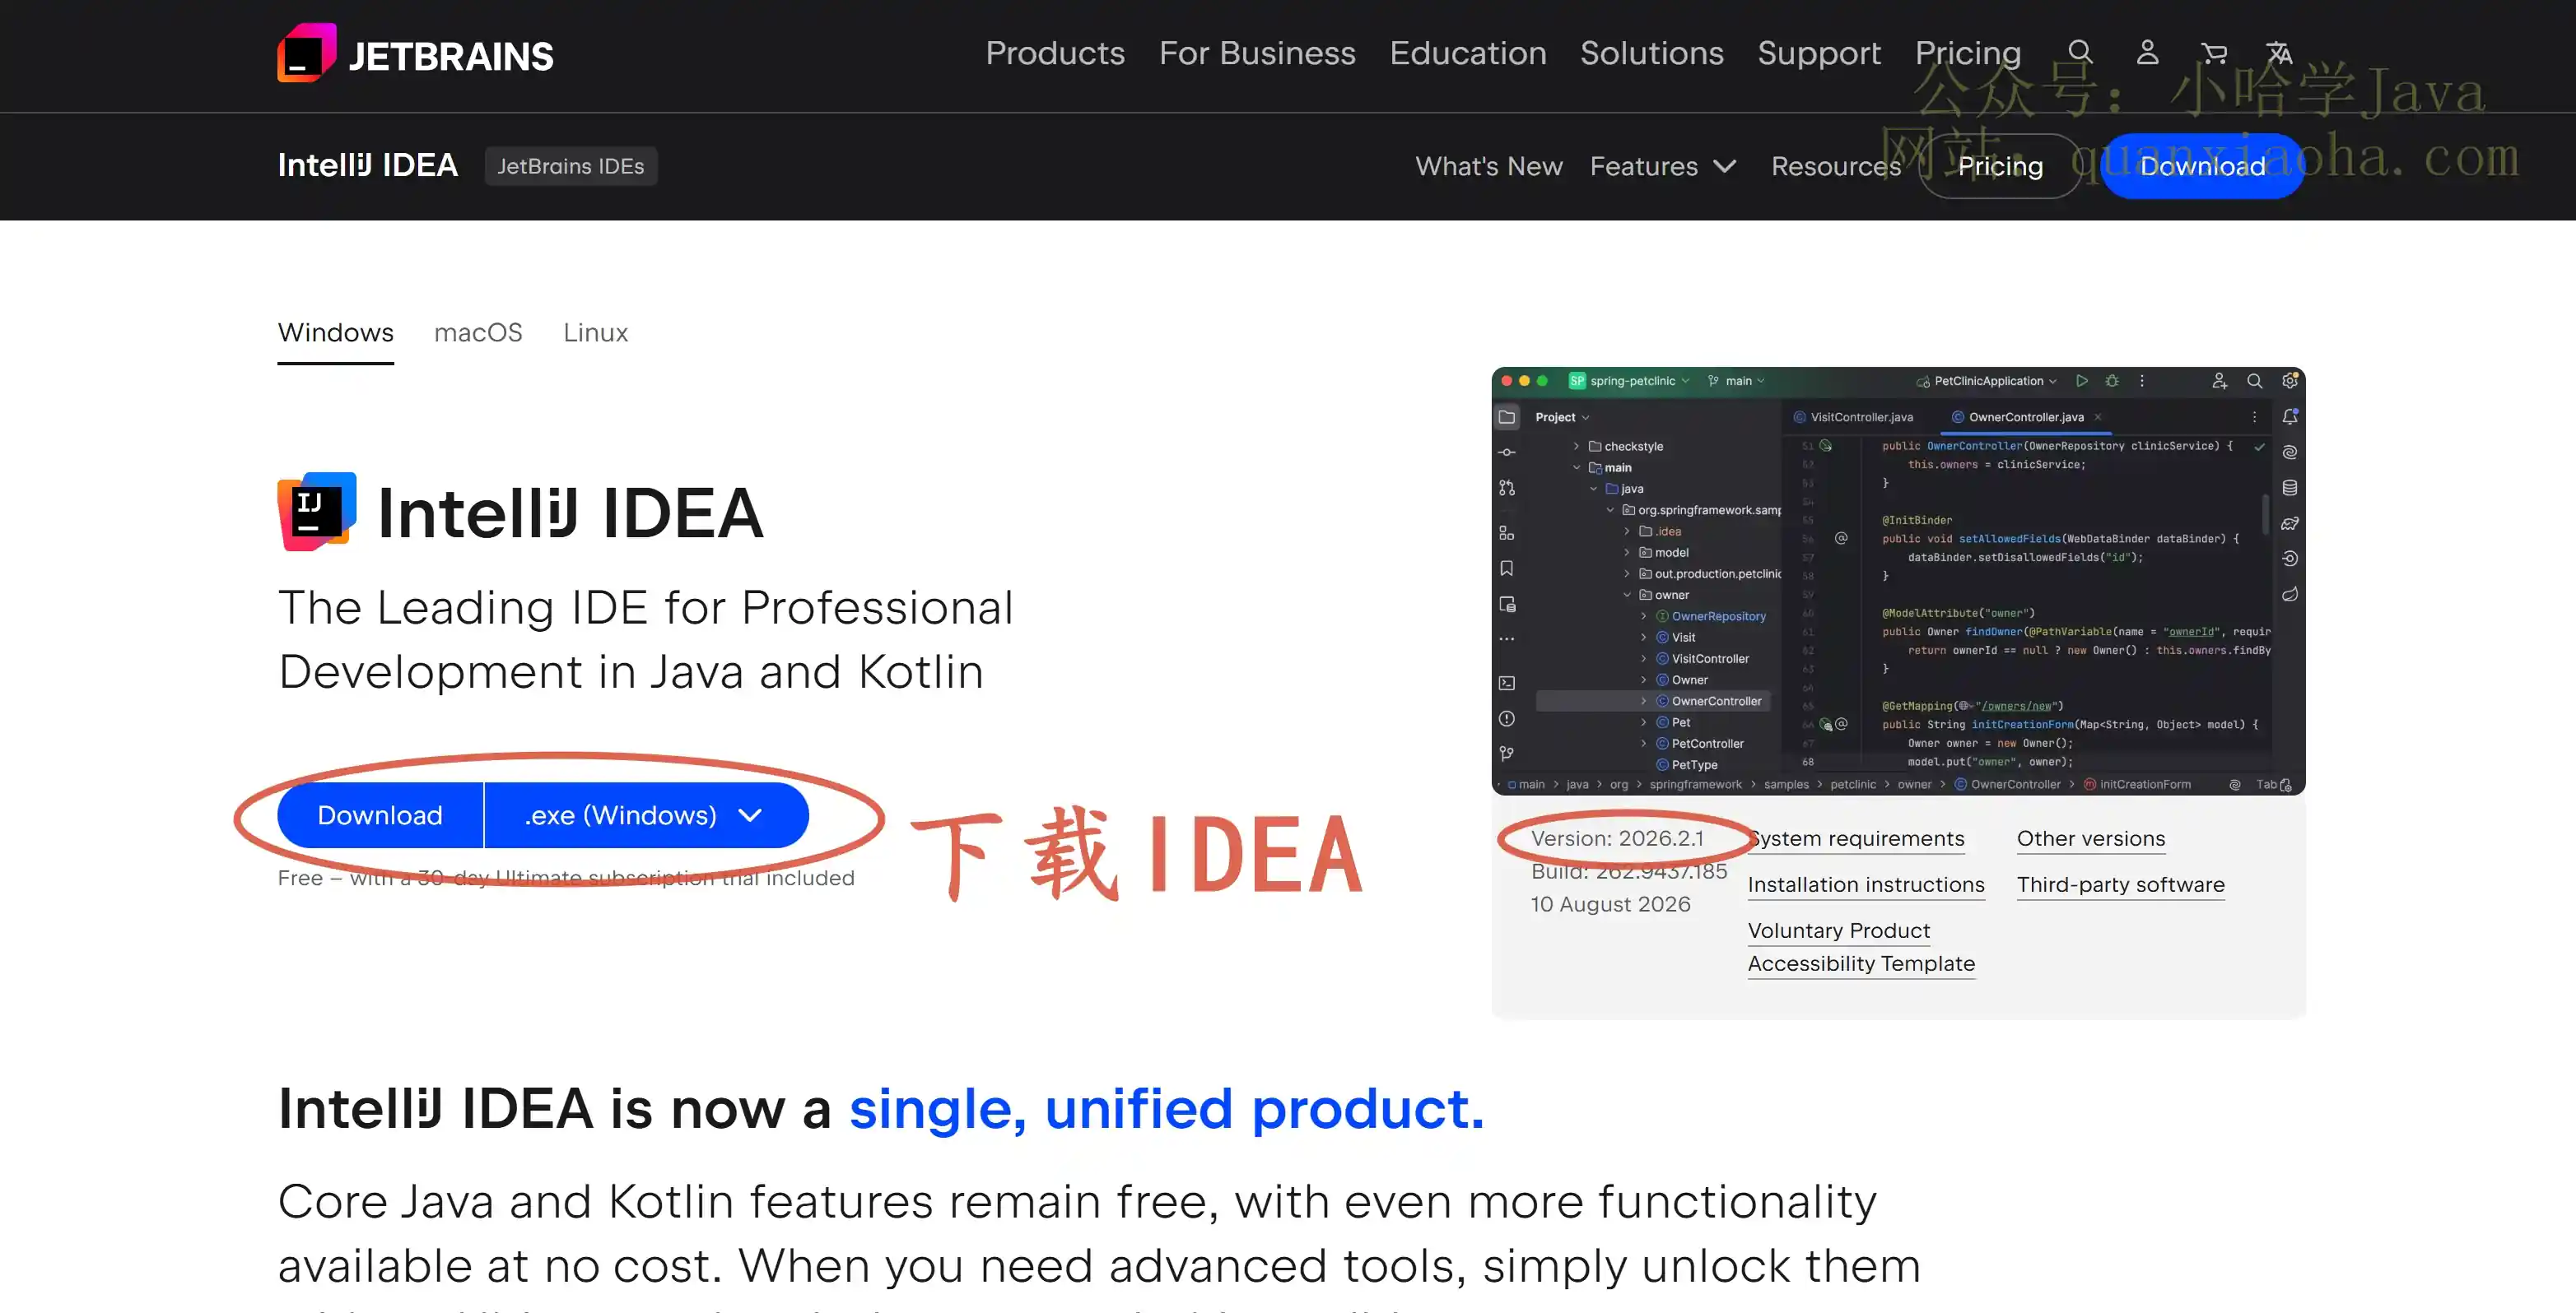
Task: Collapse the owner folder in project tree
Action: (x=1627, y=595)
